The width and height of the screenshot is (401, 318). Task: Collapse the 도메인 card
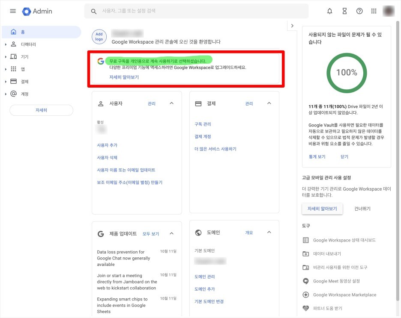point(269,232)
